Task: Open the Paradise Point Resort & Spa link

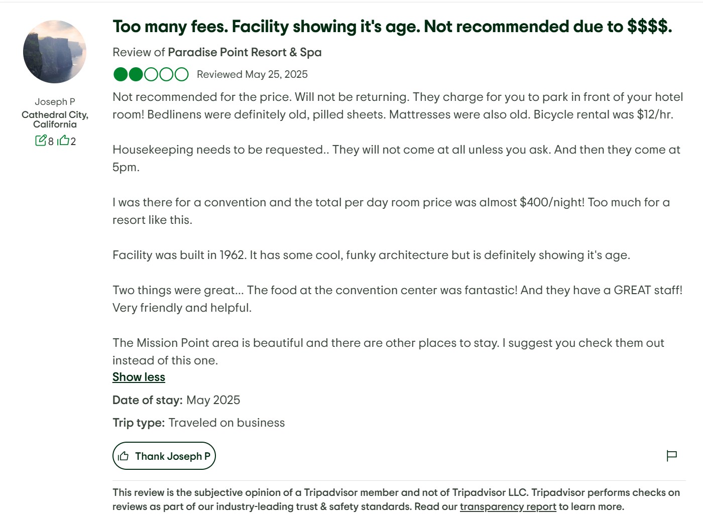Action: 245,52
